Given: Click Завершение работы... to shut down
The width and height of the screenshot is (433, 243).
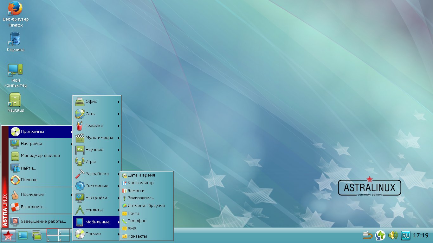Looking at the screenshot, I should pos(43,221).
